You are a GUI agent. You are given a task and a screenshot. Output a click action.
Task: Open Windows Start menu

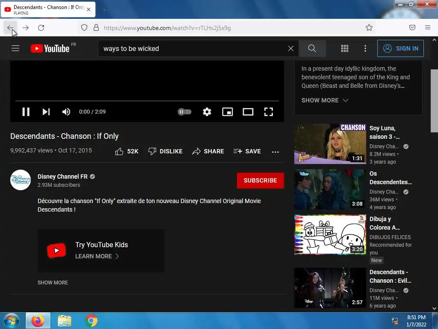click(x=11, y=320)
